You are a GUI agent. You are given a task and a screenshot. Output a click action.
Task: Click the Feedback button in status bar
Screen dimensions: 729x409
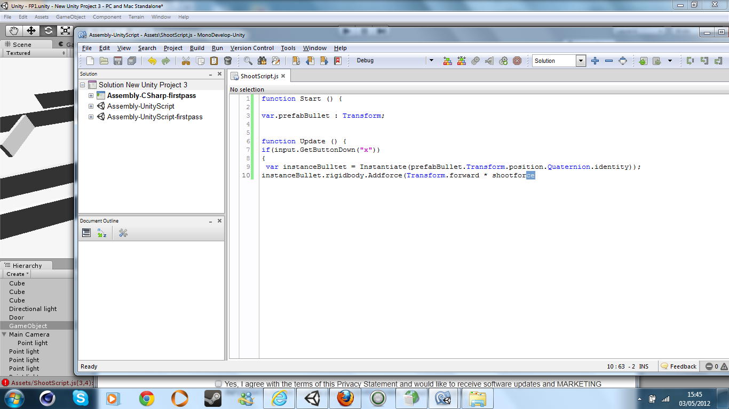coord(678,366)
